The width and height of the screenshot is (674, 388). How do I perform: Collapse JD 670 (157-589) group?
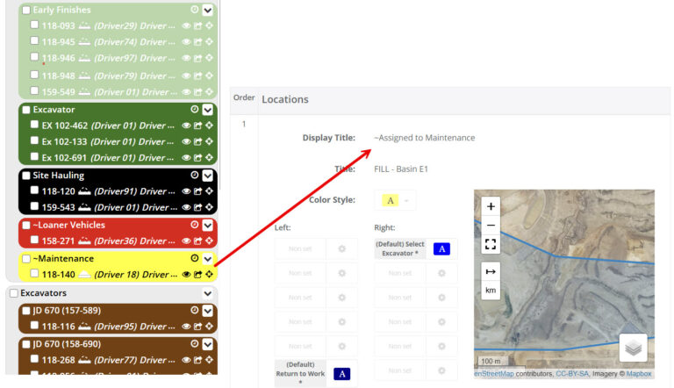point(208,311)
